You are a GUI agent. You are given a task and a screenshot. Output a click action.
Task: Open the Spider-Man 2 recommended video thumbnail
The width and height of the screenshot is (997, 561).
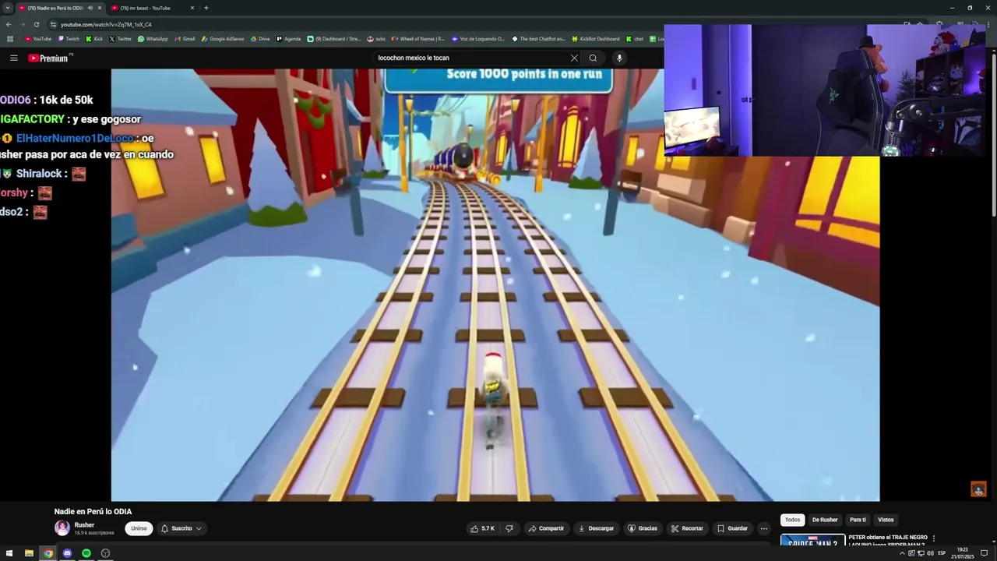(812, 540)
